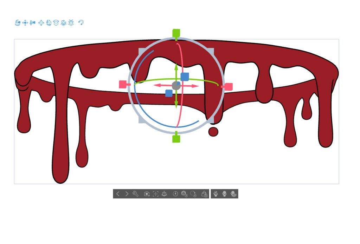The width and height of the screenshot is (360, 244).
Task: Click the lower blue Z-axis cube handle
Action: click(169, 93)
